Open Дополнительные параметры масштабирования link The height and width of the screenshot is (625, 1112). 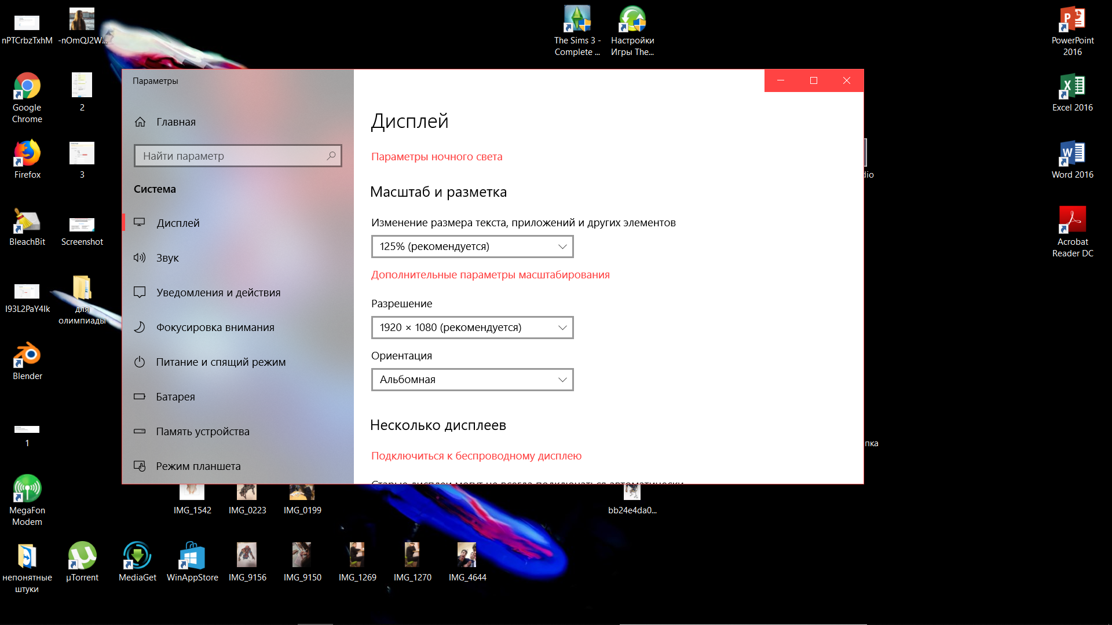490,275
